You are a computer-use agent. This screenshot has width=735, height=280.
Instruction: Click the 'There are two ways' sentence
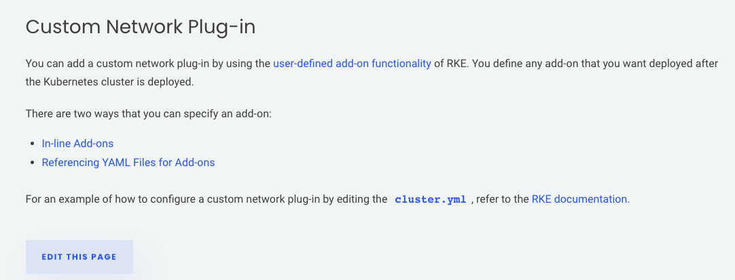(x=149, y=114)
